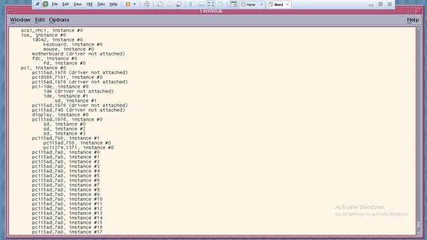Click the 'pci15ad,1976, instance #0' line
This screenshot has width=427, height=240.
67,119
